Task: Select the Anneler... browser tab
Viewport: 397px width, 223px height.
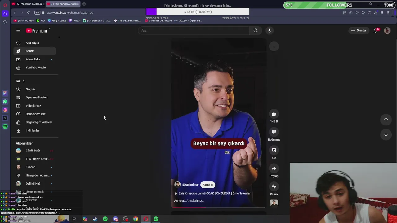Action: (63, 4)
